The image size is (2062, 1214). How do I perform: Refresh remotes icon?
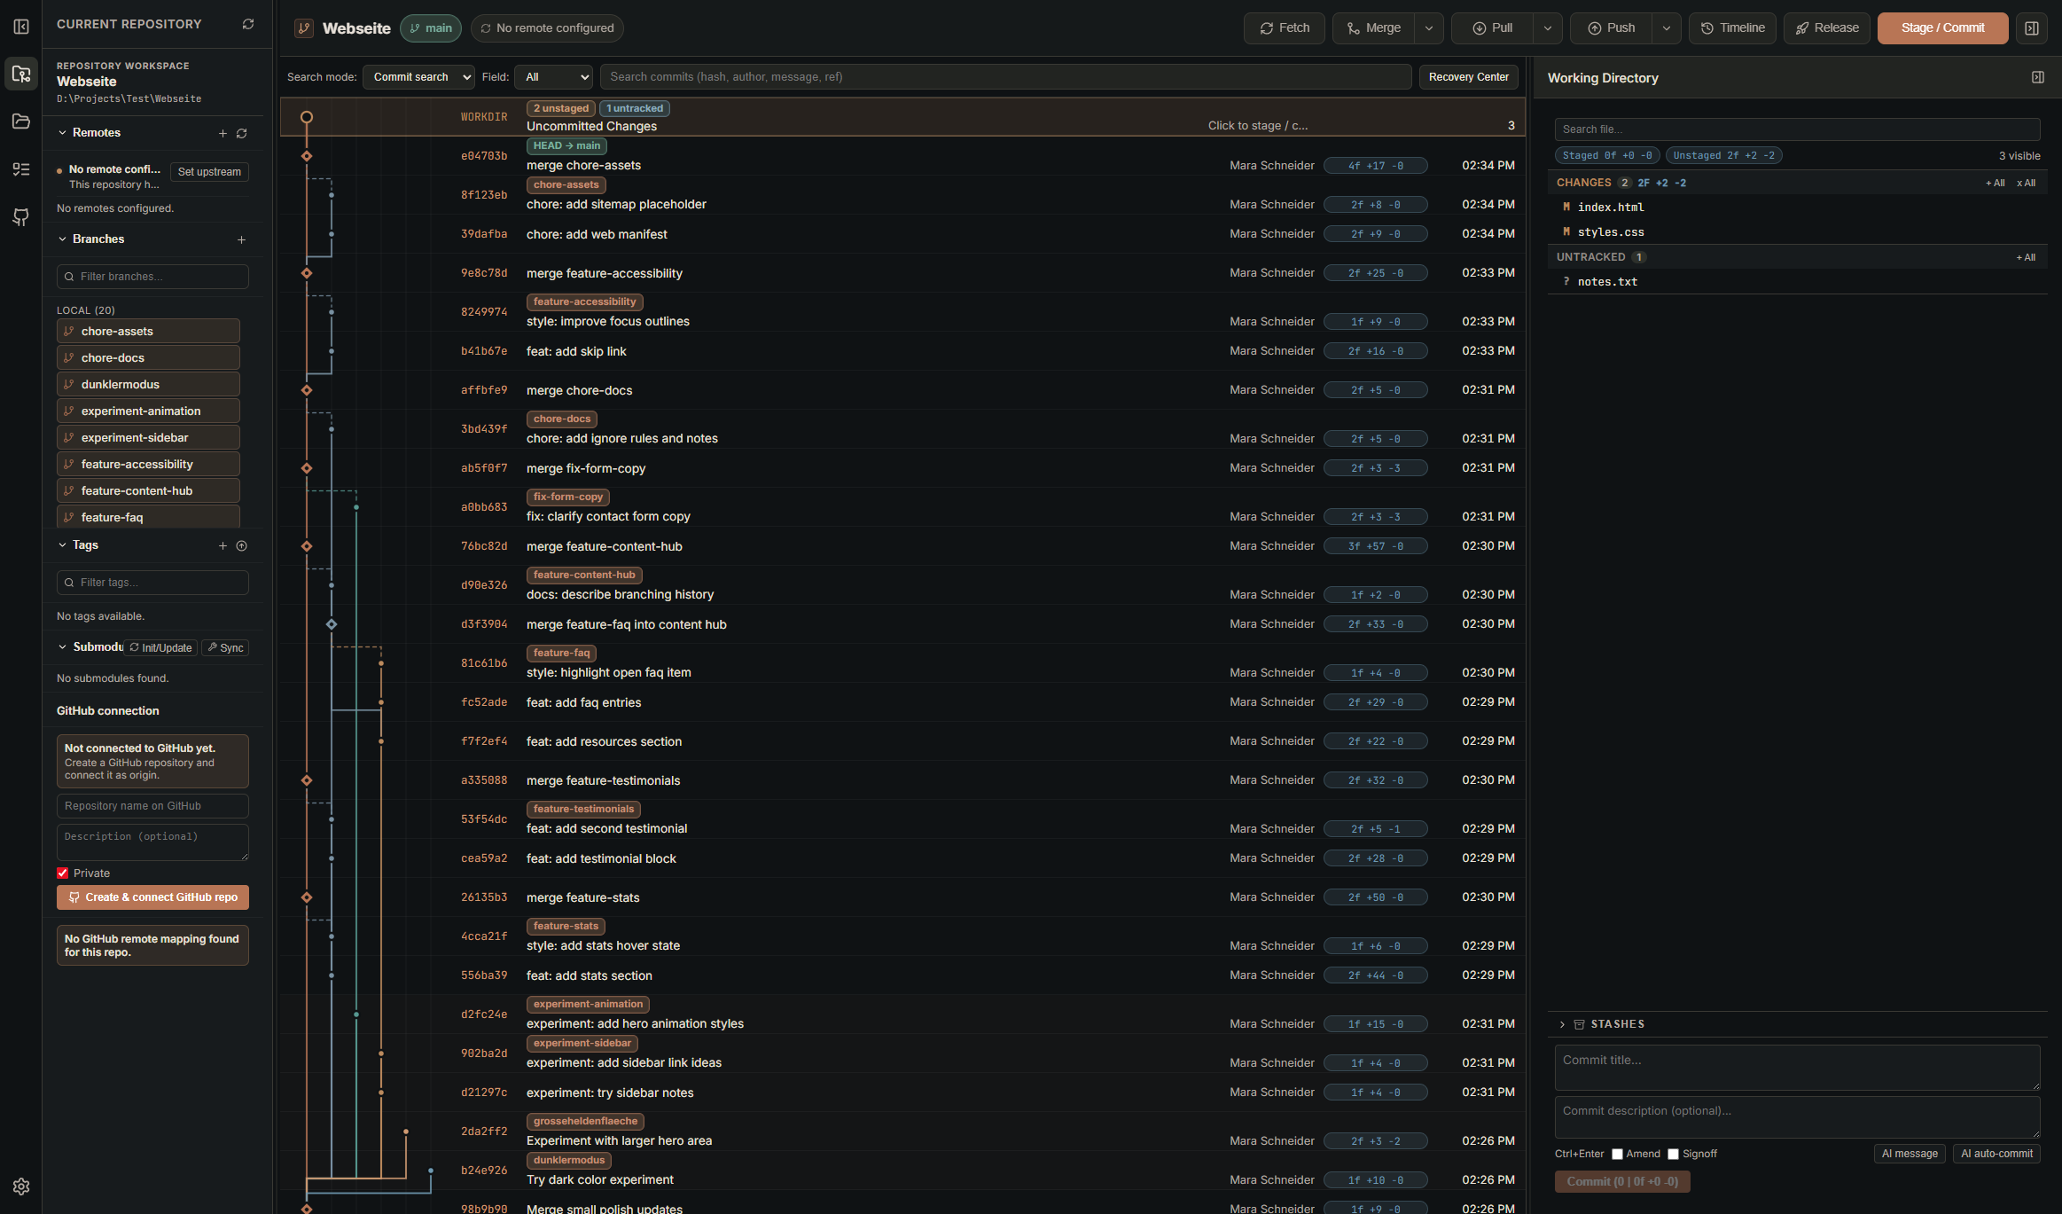pyautogui.click(x=241, y=133)
